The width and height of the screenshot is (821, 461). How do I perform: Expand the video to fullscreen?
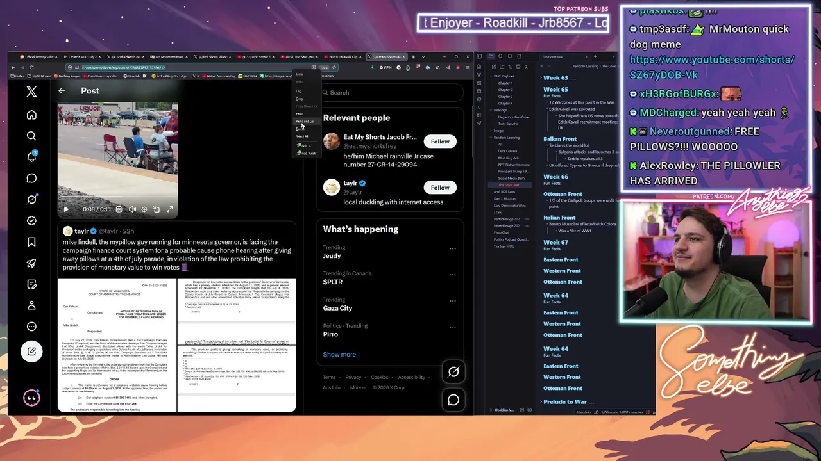tap(169, 209)
